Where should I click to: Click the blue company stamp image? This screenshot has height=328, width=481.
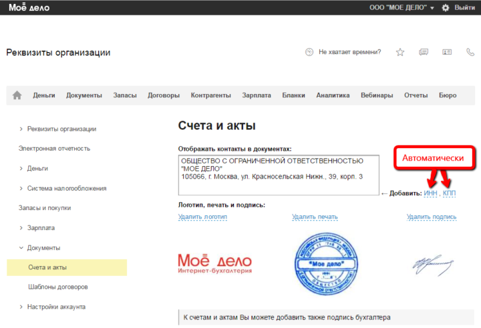click(x=326, y=264)
